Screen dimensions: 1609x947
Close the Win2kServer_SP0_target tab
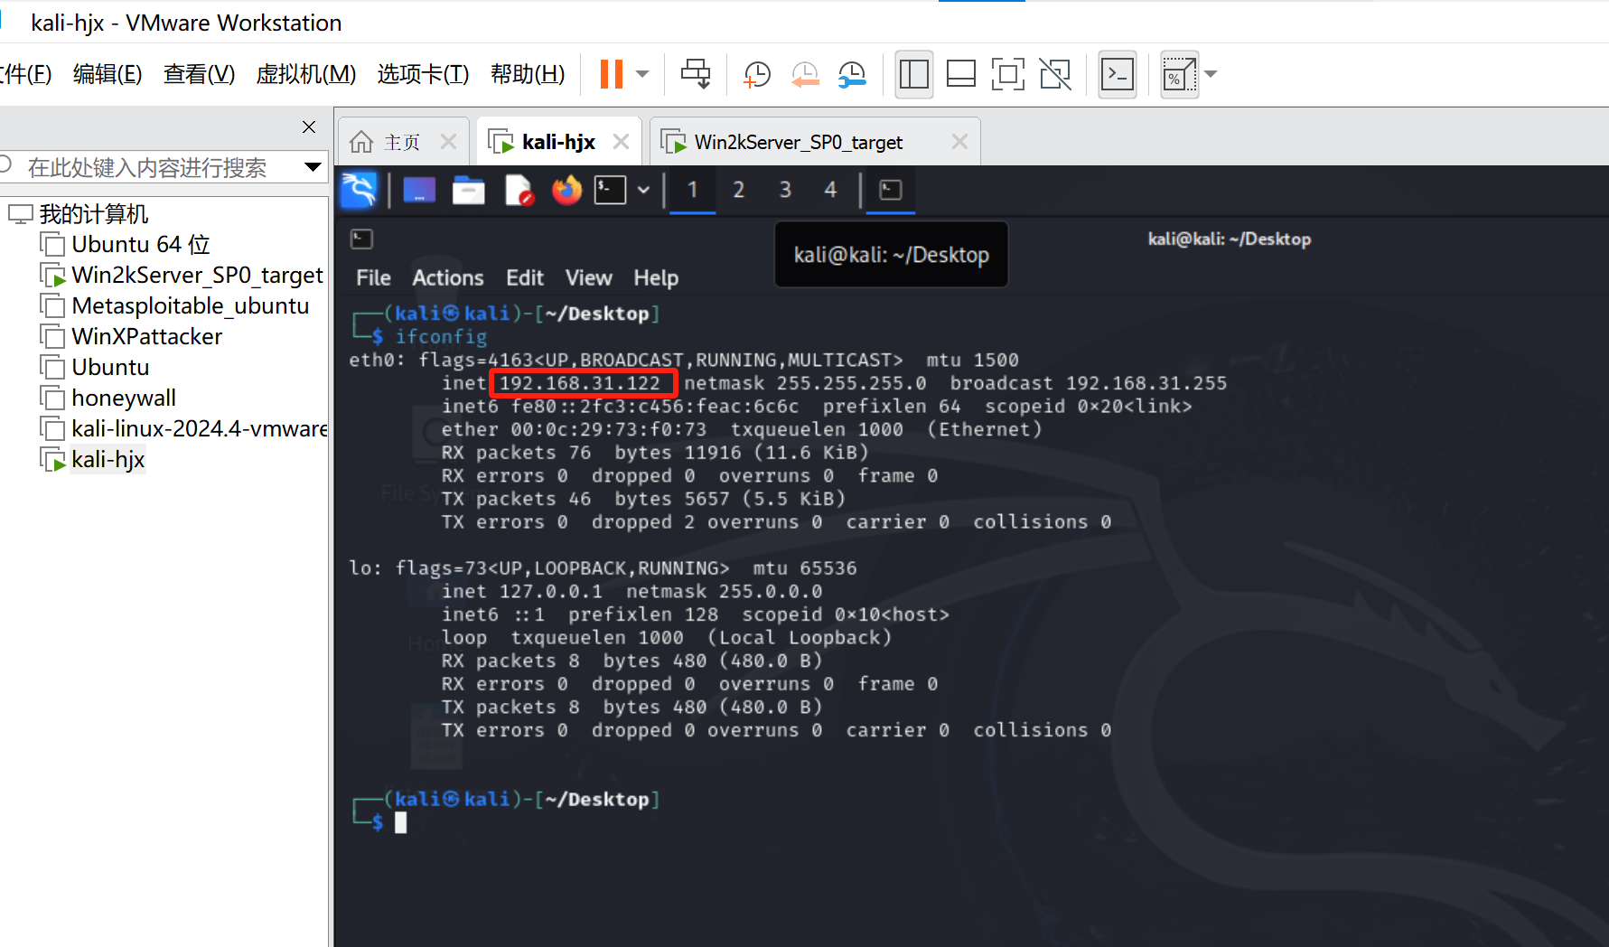(x=959, y=142)
